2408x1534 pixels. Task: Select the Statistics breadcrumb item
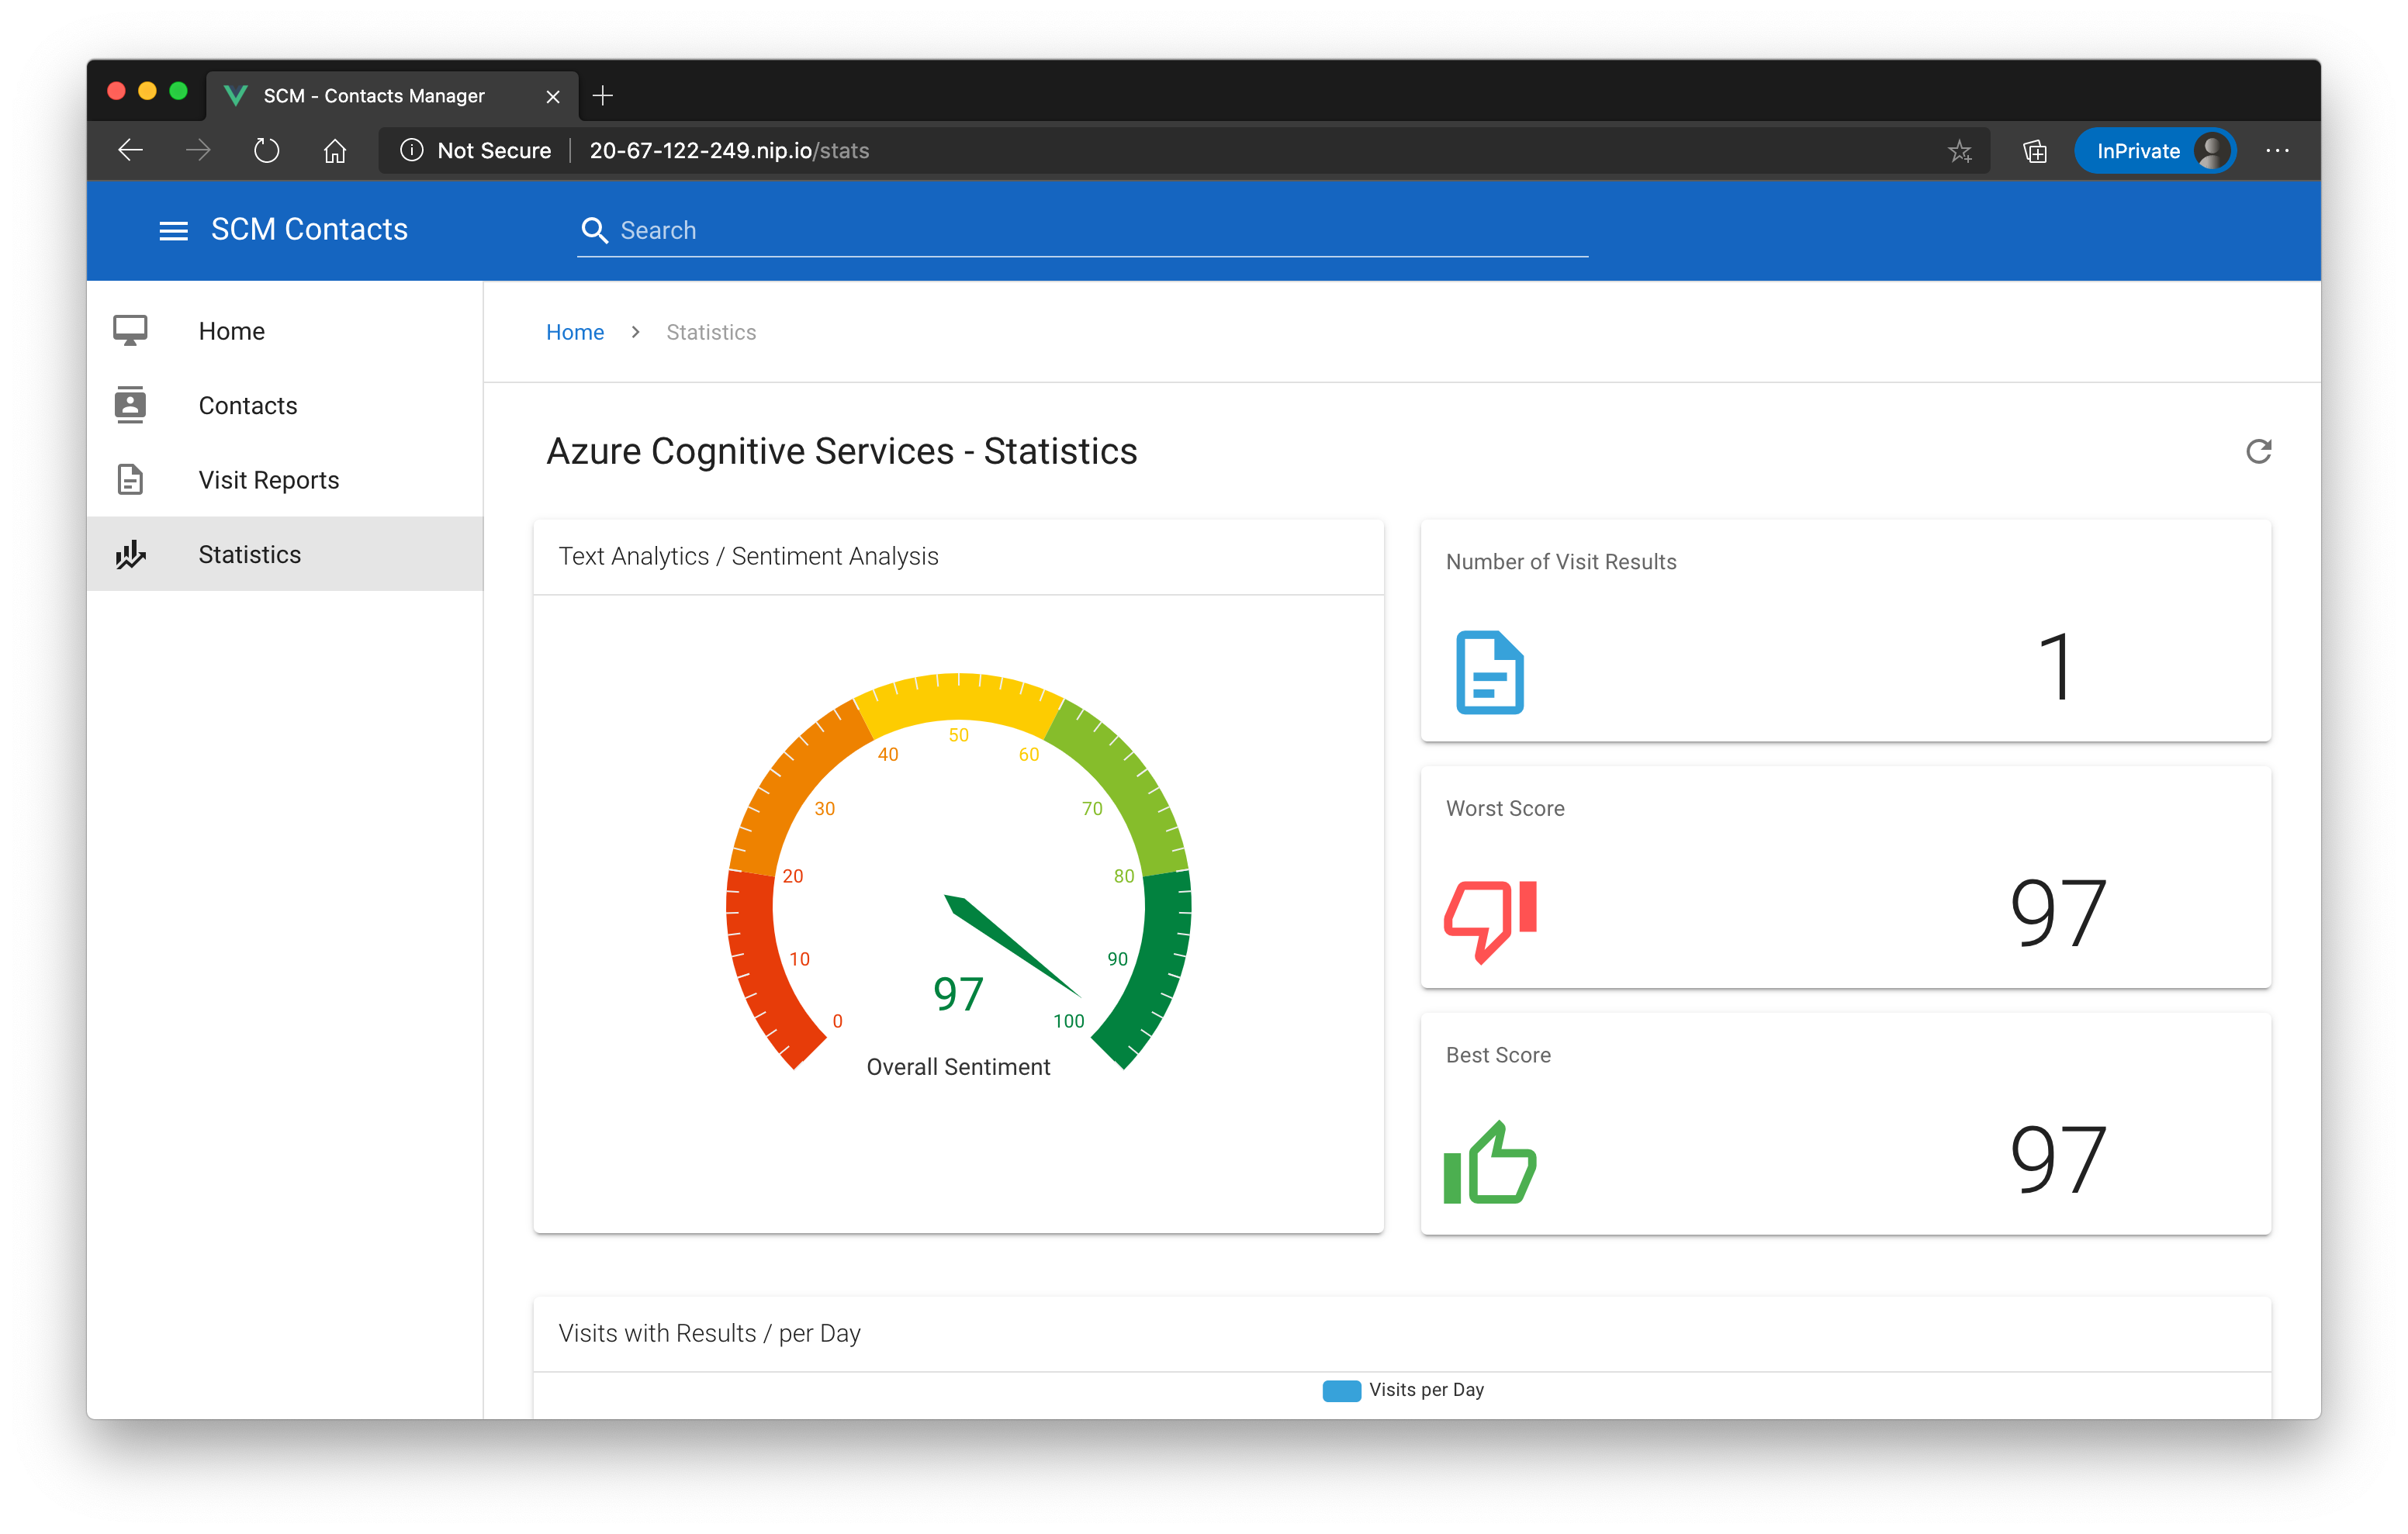[x=711, y=332]
